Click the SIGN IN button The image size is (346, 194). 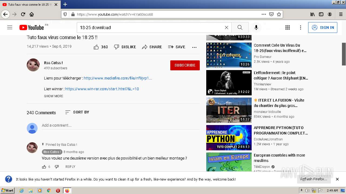(323, 27)
